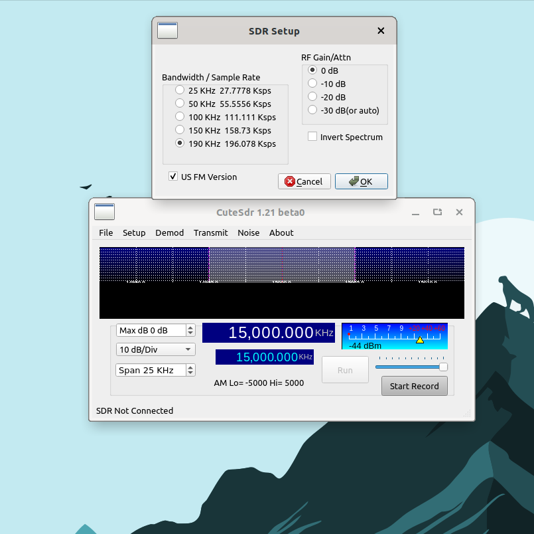534x534 pixels.
Task: Choose -20 dB RF gain
Action: [x=312, y=97]
